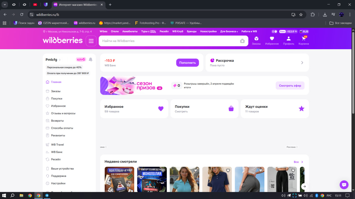This screenshot has height=199, width=355.
Task: Open Windows taskbar search
Action: tap(12, 195)
